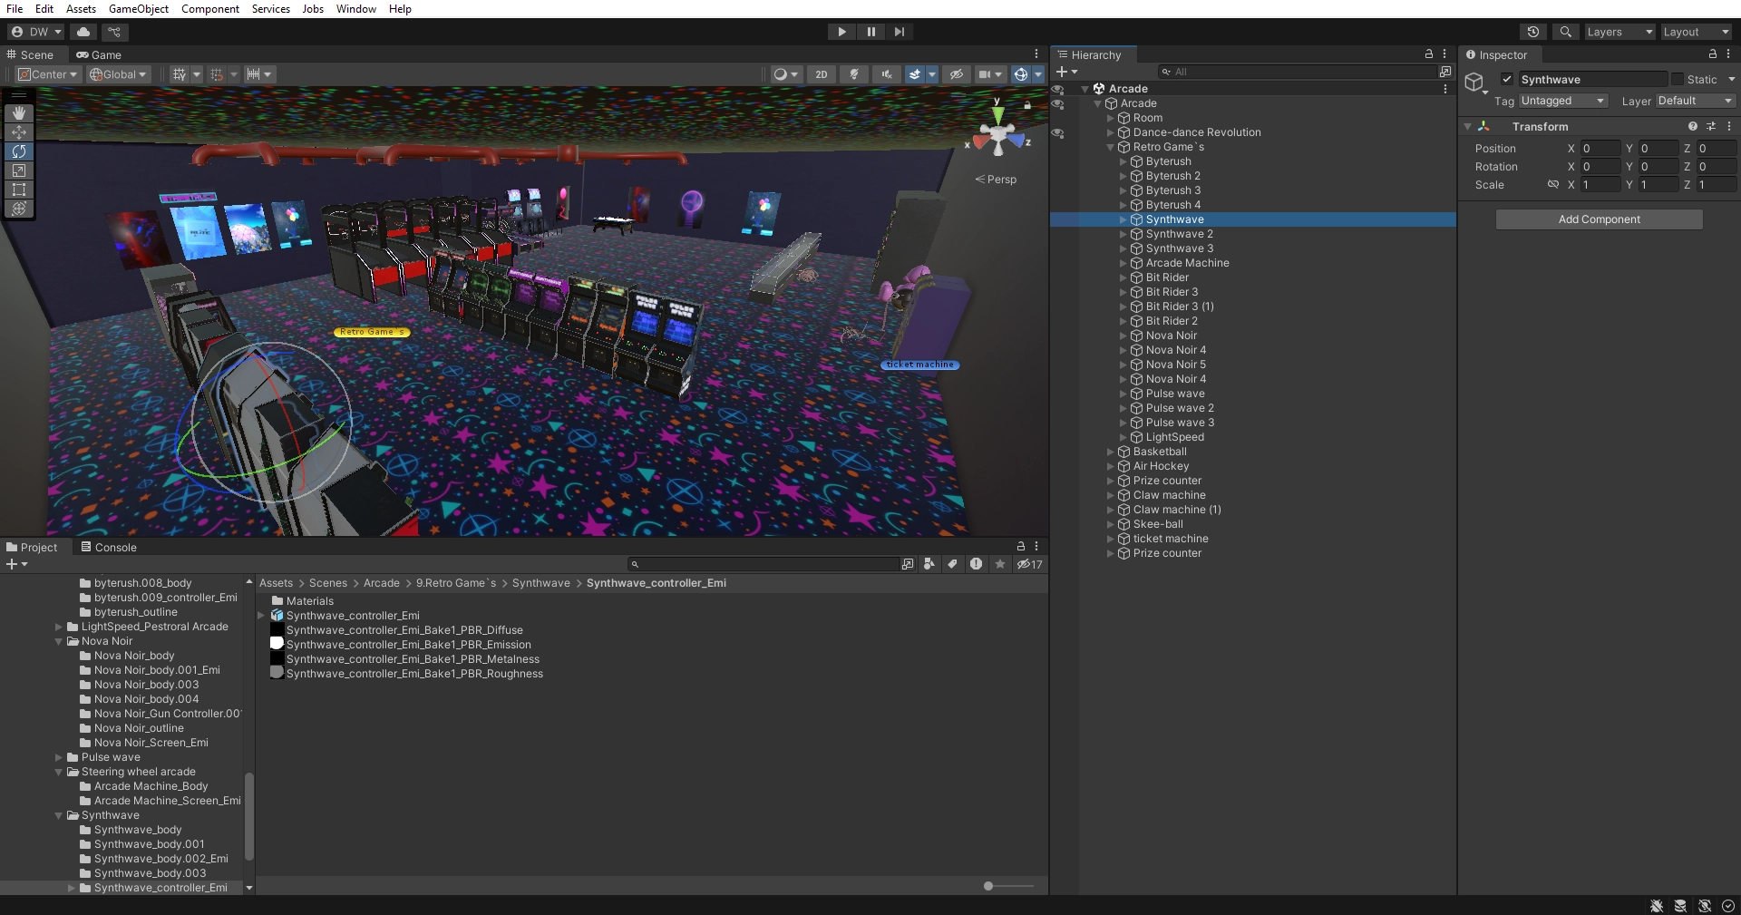Click the global search magnifier icon
Image resolution: width=1741 pixels, height=915 pixels.
coord(1566,32)
